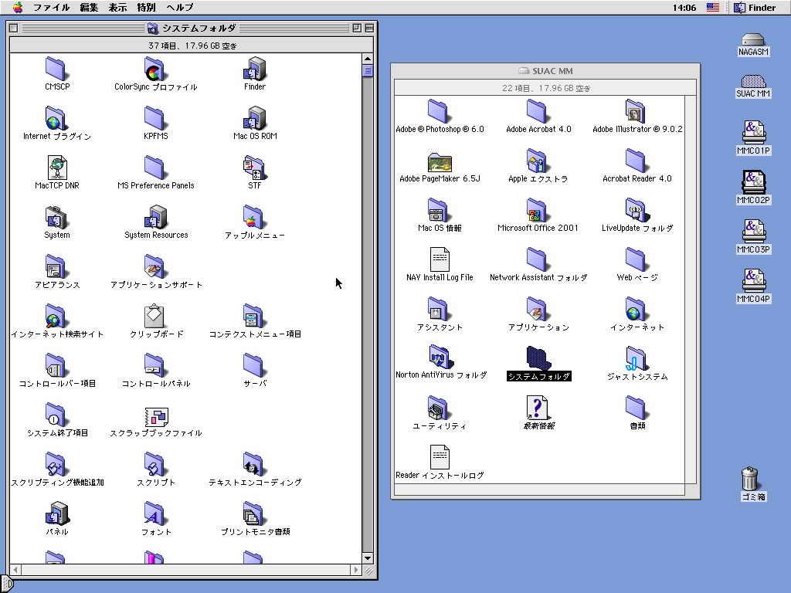Open the インターネット検索サイト folder

click(x=56, y=316)
